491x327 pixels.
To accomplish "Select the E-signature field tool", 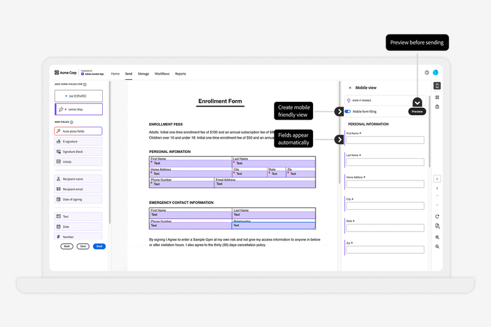I will pyautogui.click(x=78, y=141).
